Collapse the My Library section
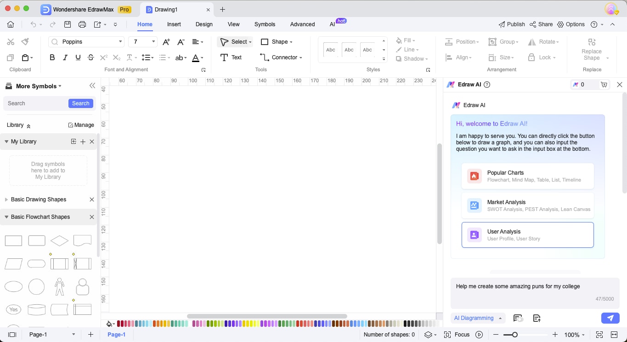Viewport: 627px width, 342px height. [6, 142]
